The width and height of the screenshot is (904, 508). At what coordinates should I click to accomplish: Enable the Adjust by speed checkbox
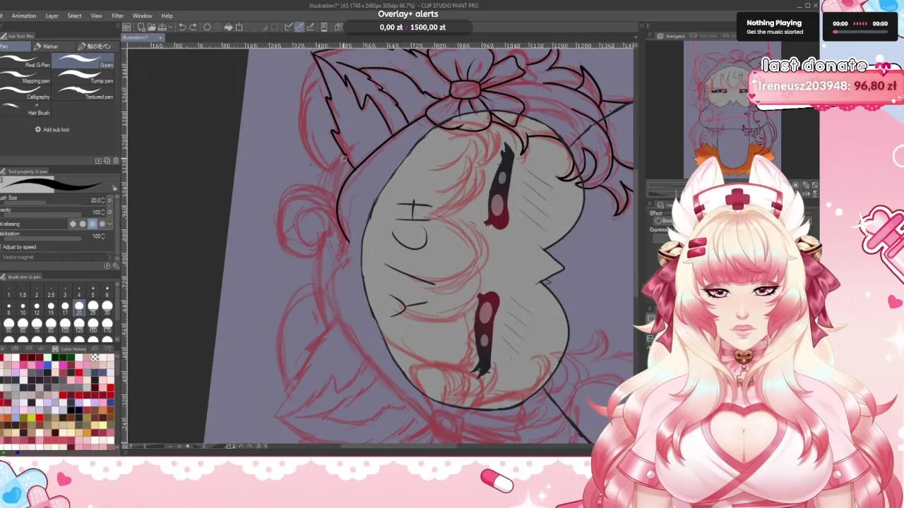[x=1, y=247]
